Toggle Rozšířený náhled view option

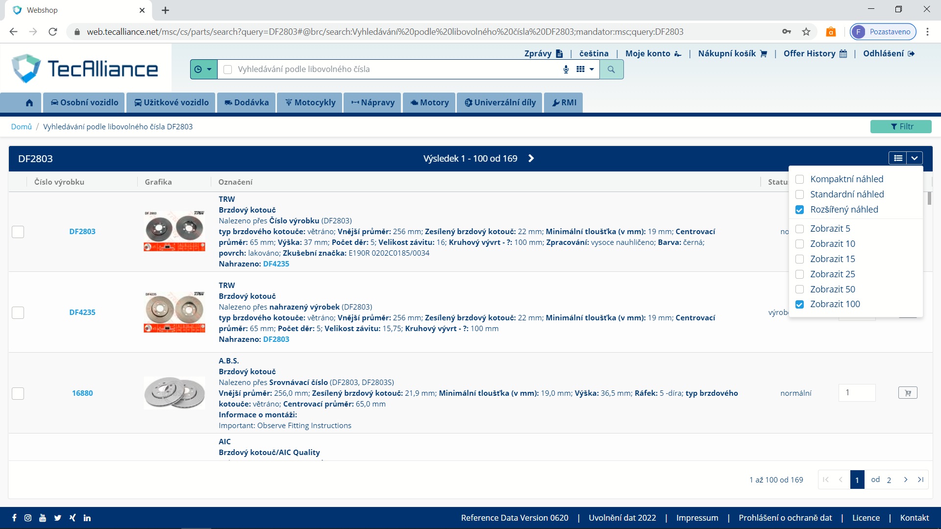pos(799,210)
